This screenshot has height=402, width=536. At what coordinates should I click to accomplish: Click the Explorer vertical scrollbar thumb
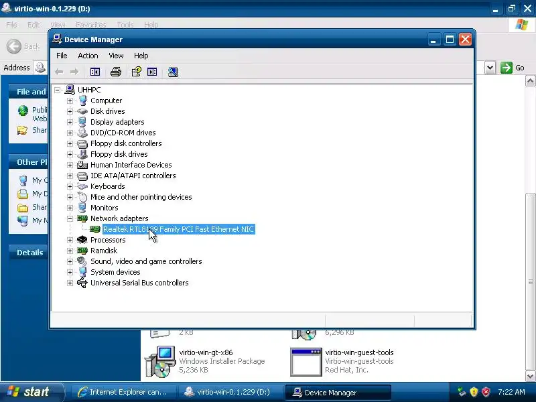(530, 281)
